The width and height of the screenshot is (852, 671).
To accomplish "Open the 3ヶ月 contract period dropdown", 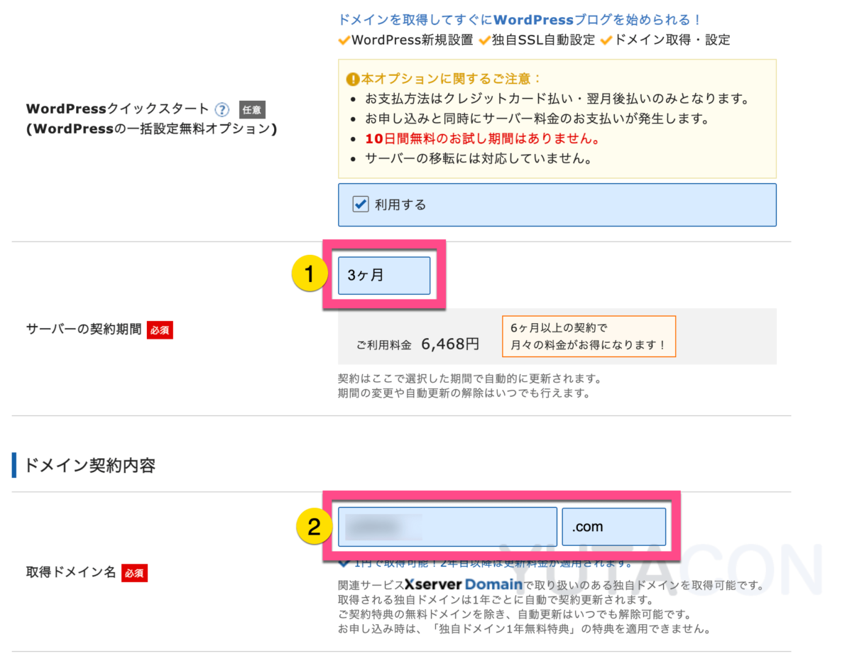I will click(x=384, y=276).
